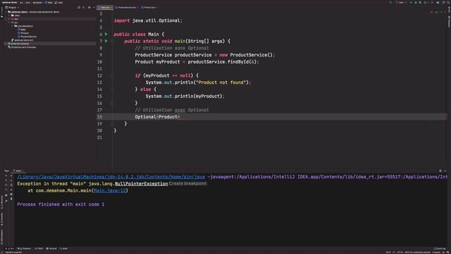
Task: Collapse the src folder arrow
Action: point(9,22)
